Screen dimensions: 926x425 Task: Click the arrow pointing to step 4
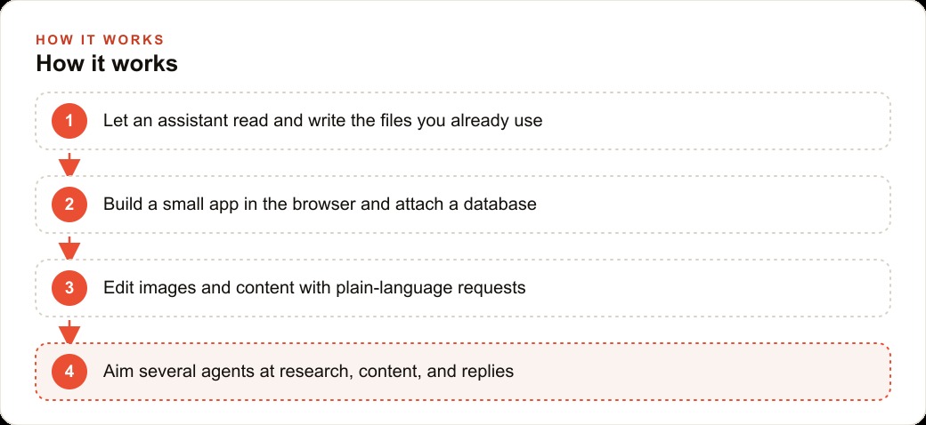tap(69, 332)
